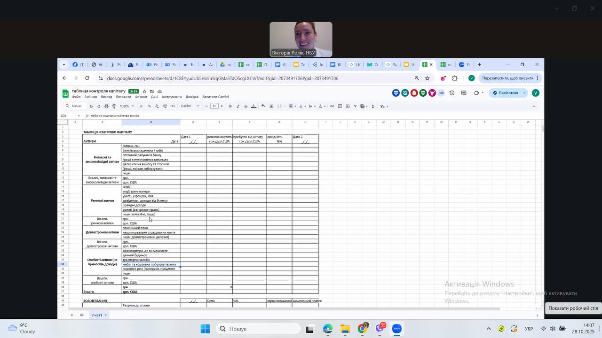Star the spreadsheet next to the title

point(144,91)
